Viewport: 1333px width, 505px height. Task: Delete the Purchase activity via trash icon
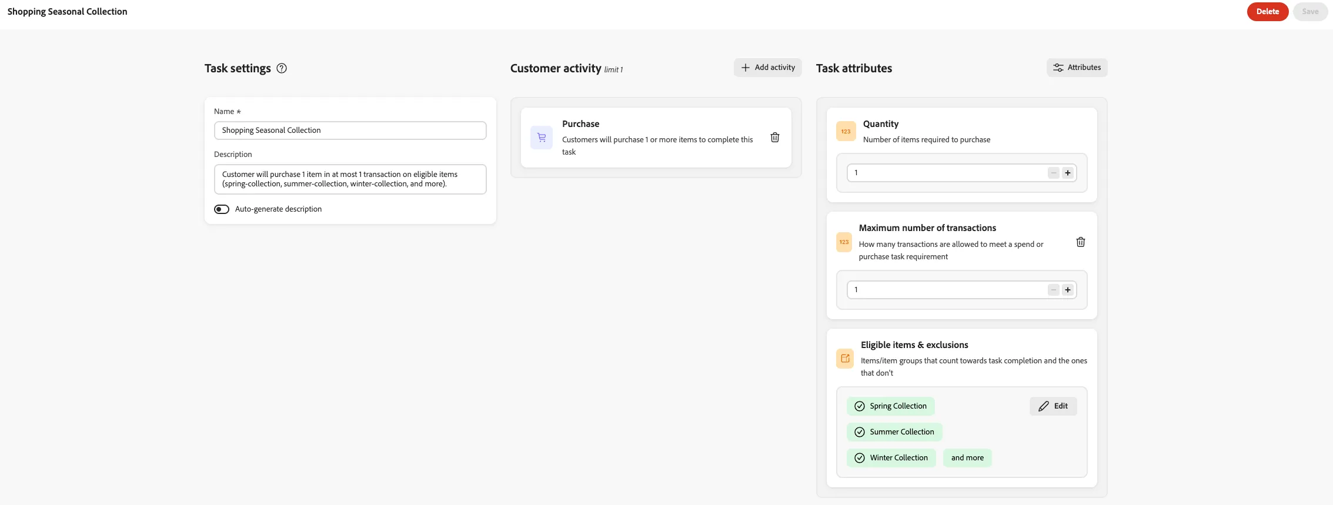tap(775, 138)
